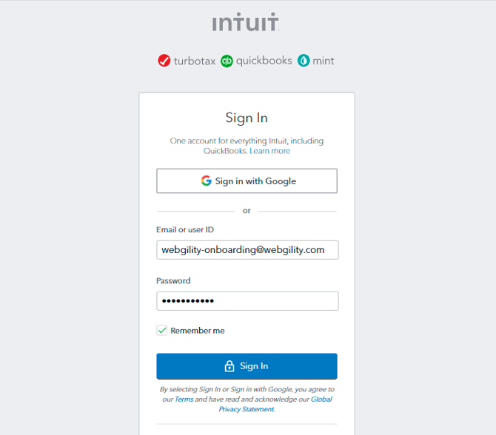Open the Terms link
This screenshot has height=435, width=496.
click(184, 399)
